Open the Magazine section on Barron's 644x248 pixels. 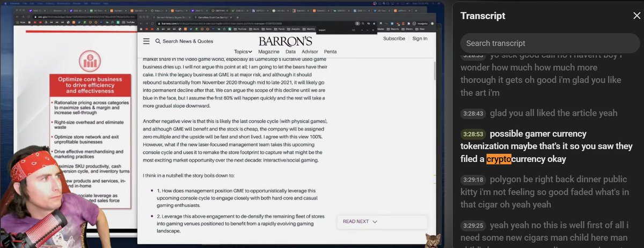pos(268,52)
